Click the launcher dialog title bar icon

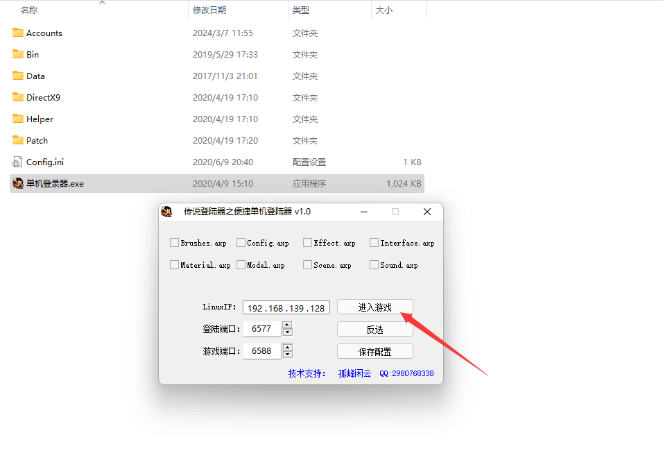click(x=166, y=212)
